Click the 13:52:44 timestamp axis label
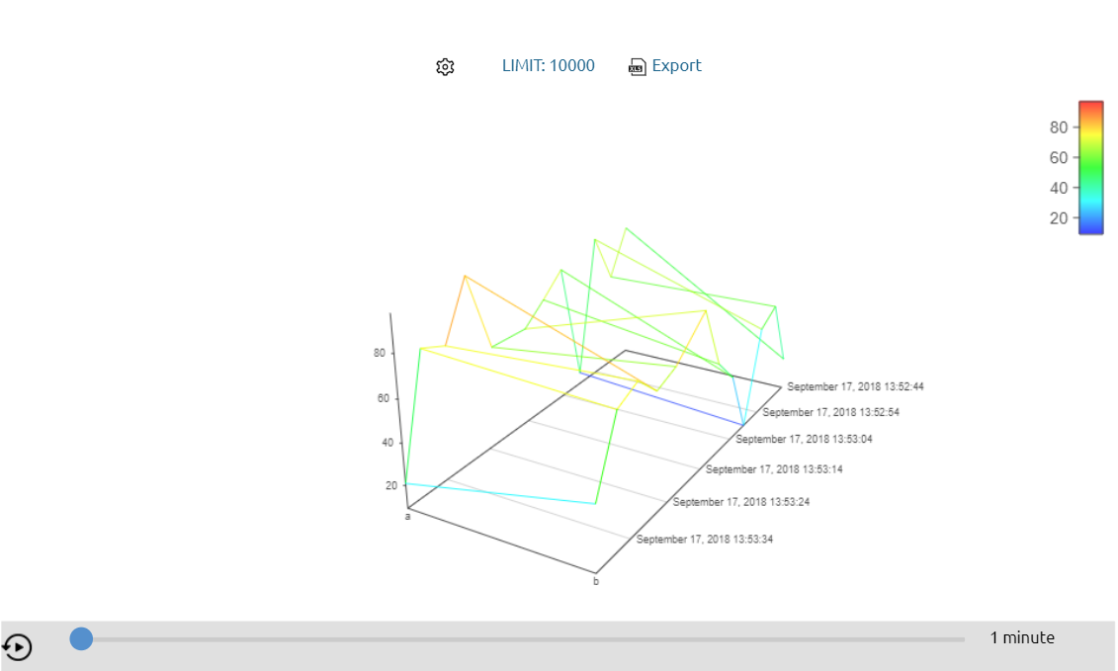Screen dimensions: 1118x671 point(855,386)
